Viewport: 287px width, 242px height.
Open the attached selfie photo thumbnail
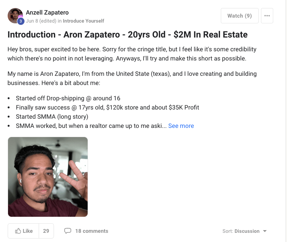(48, 177)
